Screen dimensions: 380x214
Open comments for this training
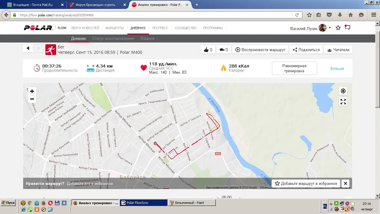point(224,50)
